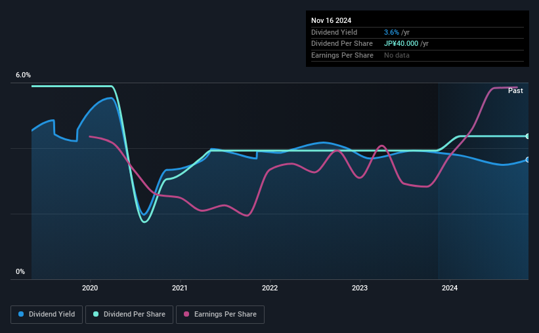Click the "Past" region label

point(515,91)
